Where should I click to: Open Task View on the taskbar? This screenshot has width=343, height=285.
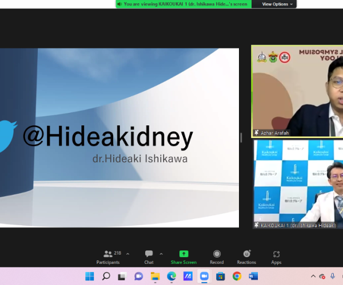pos(122,276)
